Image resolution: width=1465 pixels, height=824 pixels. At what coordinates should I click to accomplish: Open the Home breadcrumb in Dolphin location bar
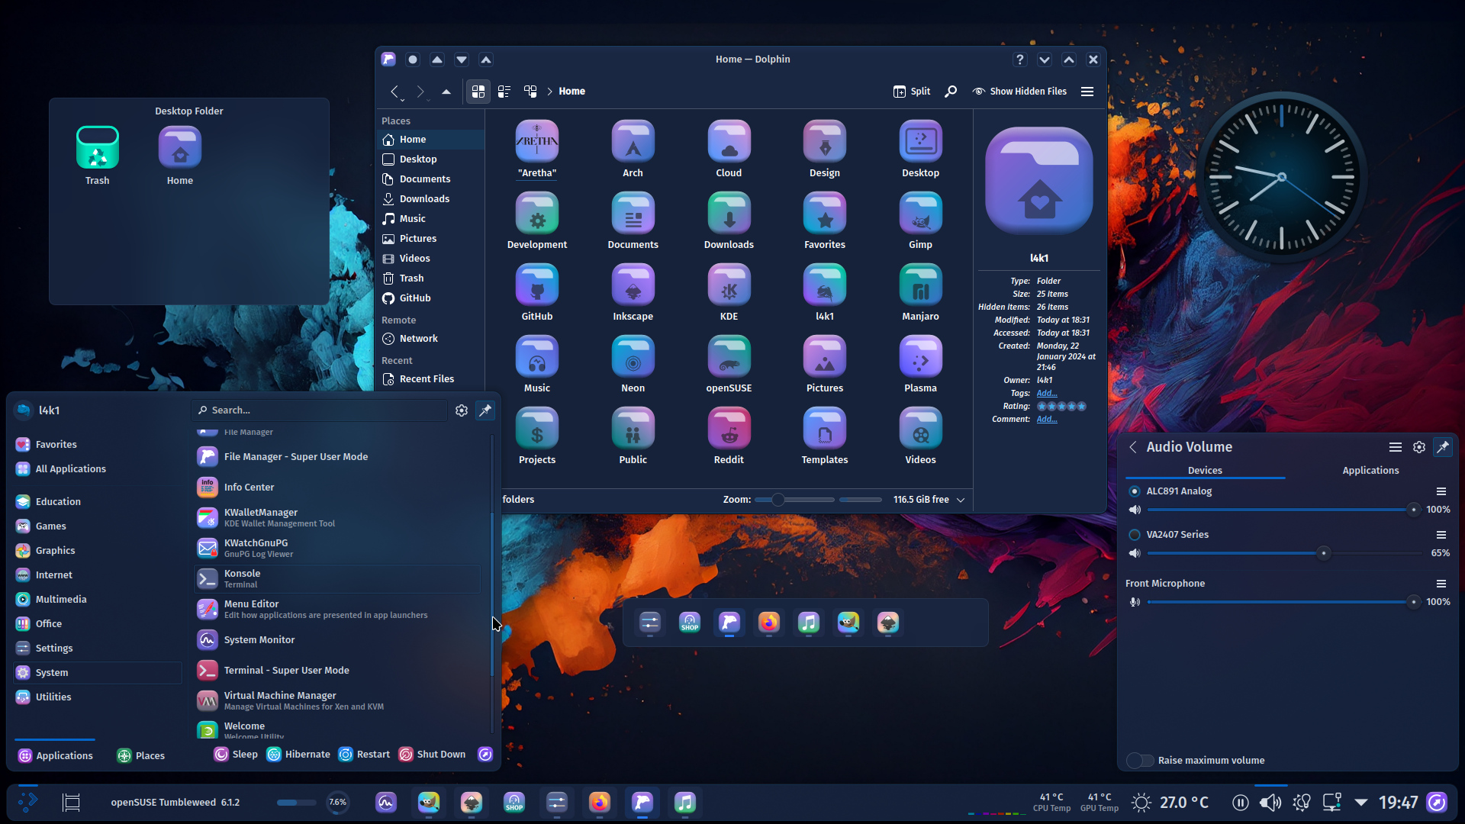pos(572,92)
